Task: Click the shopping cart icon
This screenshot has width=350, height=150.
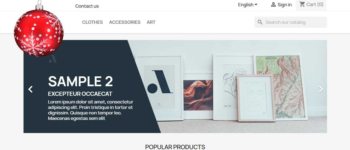Action: pos(302,4)
